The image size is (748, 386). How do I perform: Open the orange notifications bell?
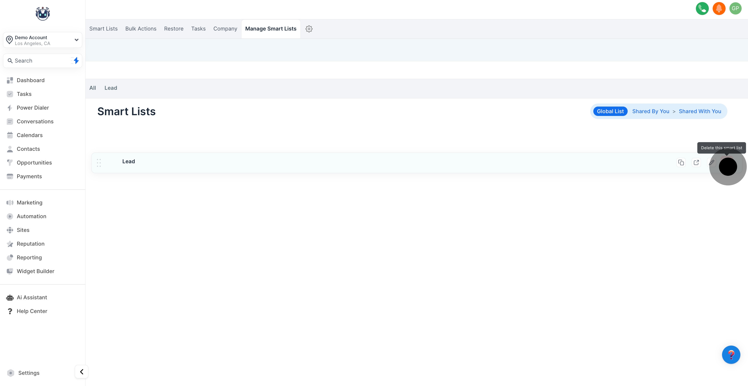tap(719, 8)
